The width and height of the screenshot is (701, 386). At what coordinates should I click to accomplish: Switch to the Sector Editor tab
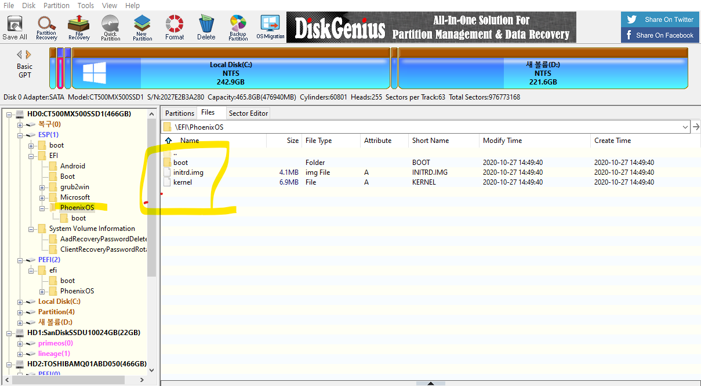pos(248,113)
